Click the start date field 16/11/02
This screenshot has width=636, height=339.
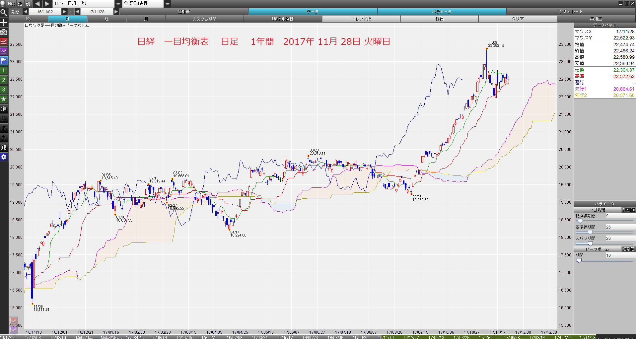(x=45, y=12)
